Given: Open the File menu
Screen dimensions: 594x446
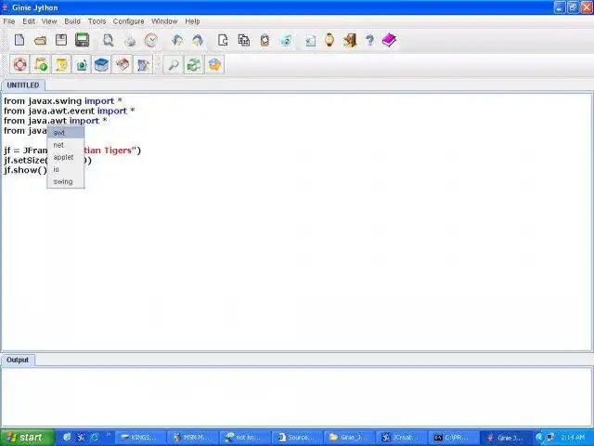Looking at the screenshot, I should click(9, 21).
